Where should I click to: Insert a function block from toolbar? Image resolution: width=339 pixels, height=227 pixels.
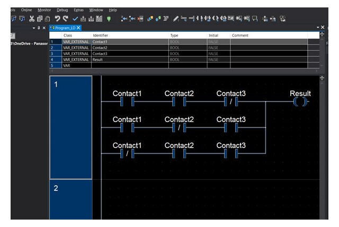point(231,19)
